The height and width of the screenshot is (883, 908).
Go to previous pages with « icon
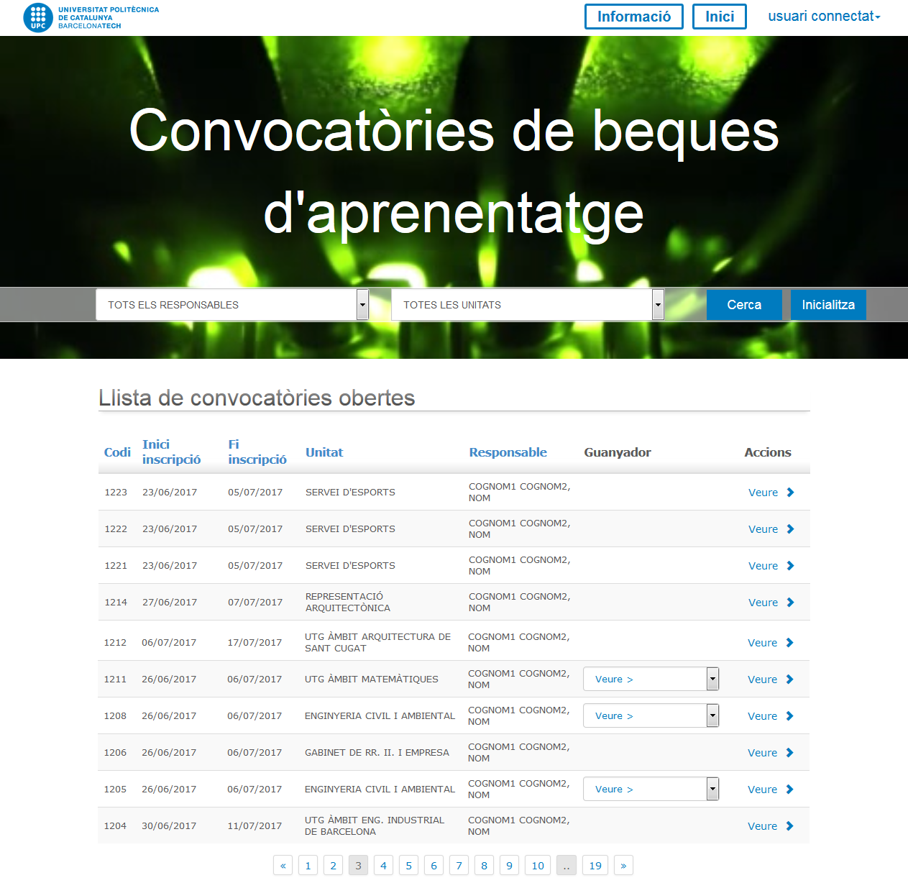point(283,866)
